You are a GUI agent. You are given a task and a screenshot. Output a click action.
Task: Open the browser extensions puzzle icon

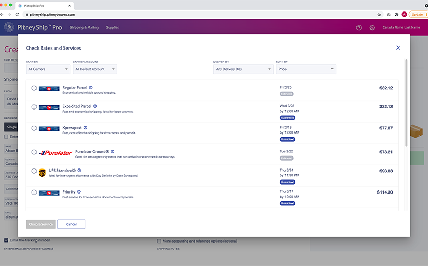click(x=396, y=15)
